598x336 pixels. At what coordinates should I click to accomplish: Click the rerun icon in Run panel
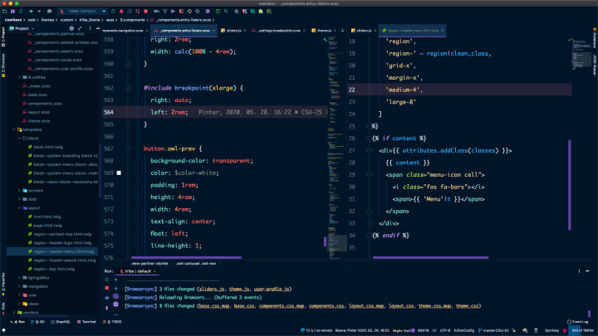107,280
